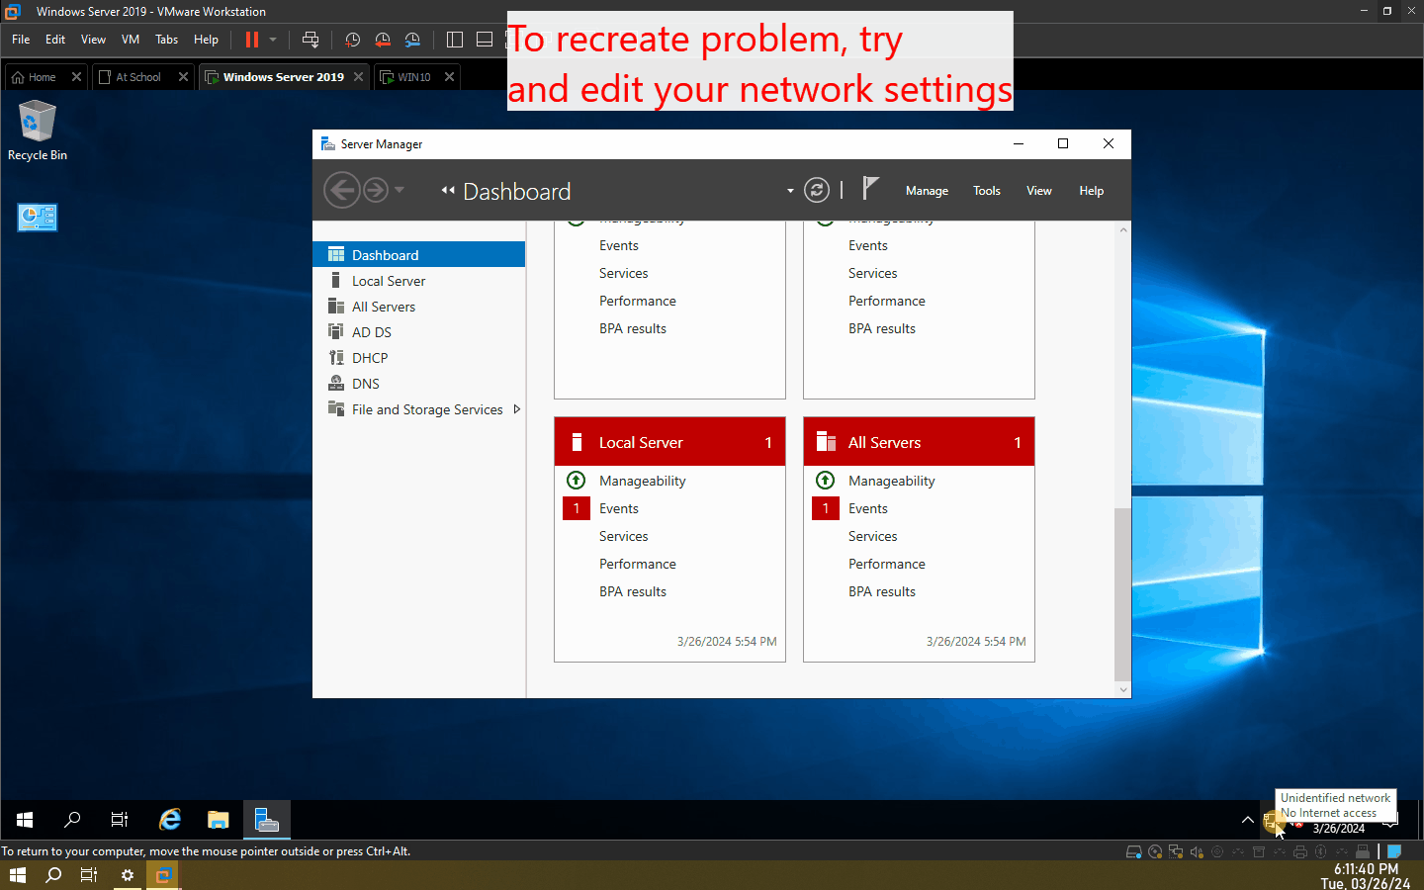Send Ctrl+Alt+Del to the virtual machine
This screenshot has width=1424, height=890.
pyautogui.click(x=311, y=40)
